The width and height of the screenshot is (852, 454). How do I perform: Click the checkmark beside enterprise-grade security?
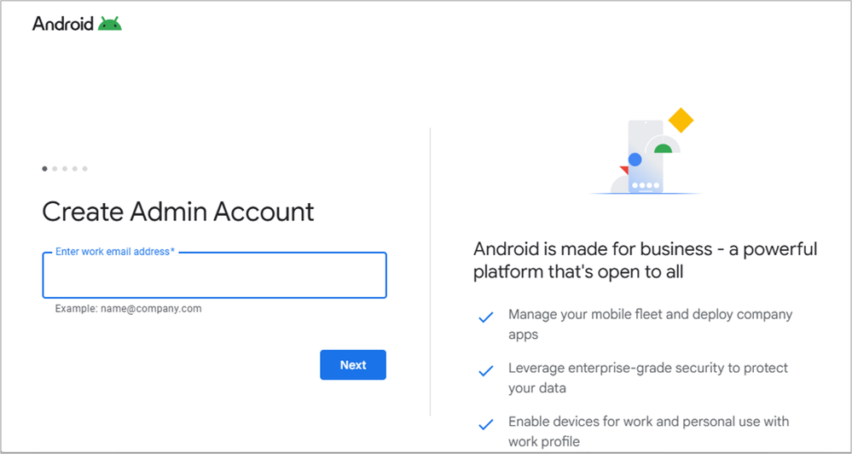click(x=485, y=371)
